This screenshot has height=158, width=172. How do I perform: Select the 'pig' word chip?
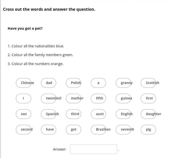point(148,129)
